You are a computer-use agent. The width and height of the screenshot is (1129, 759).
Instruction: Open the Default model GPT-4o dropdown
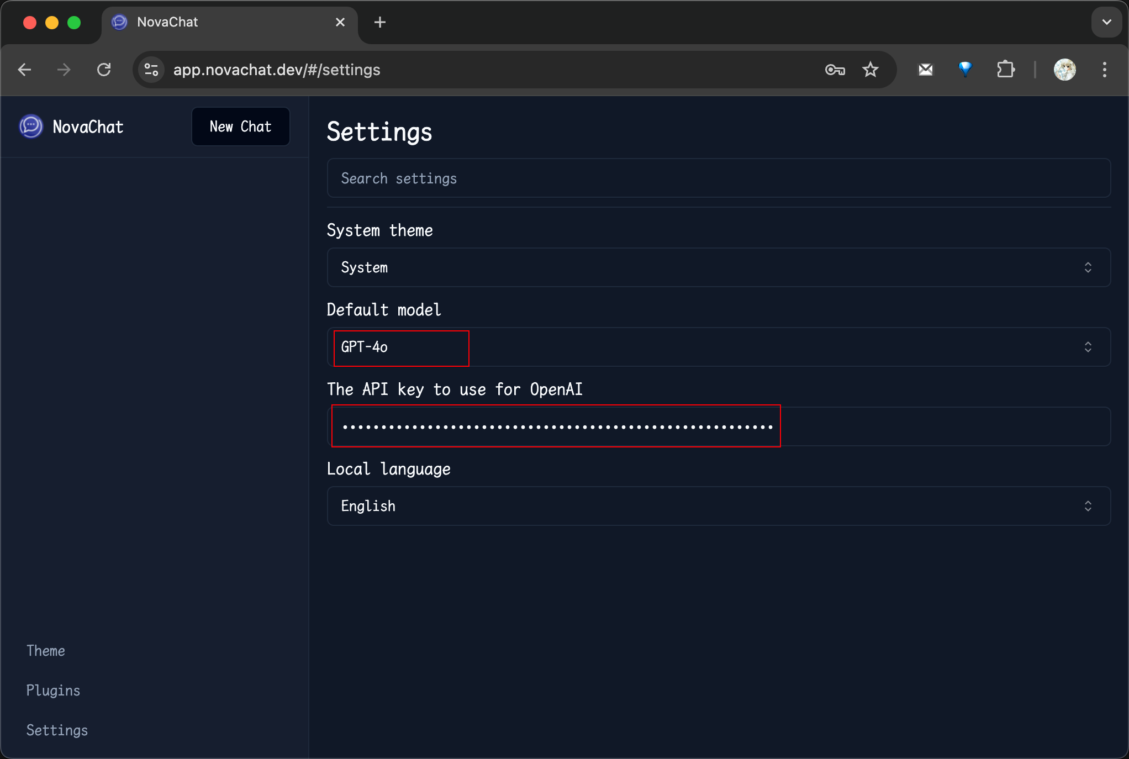[x=718, y=347]
